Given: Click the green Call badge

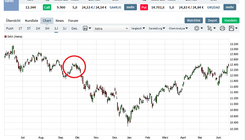Looking at the screenshot, I should [x=47, y=7].
